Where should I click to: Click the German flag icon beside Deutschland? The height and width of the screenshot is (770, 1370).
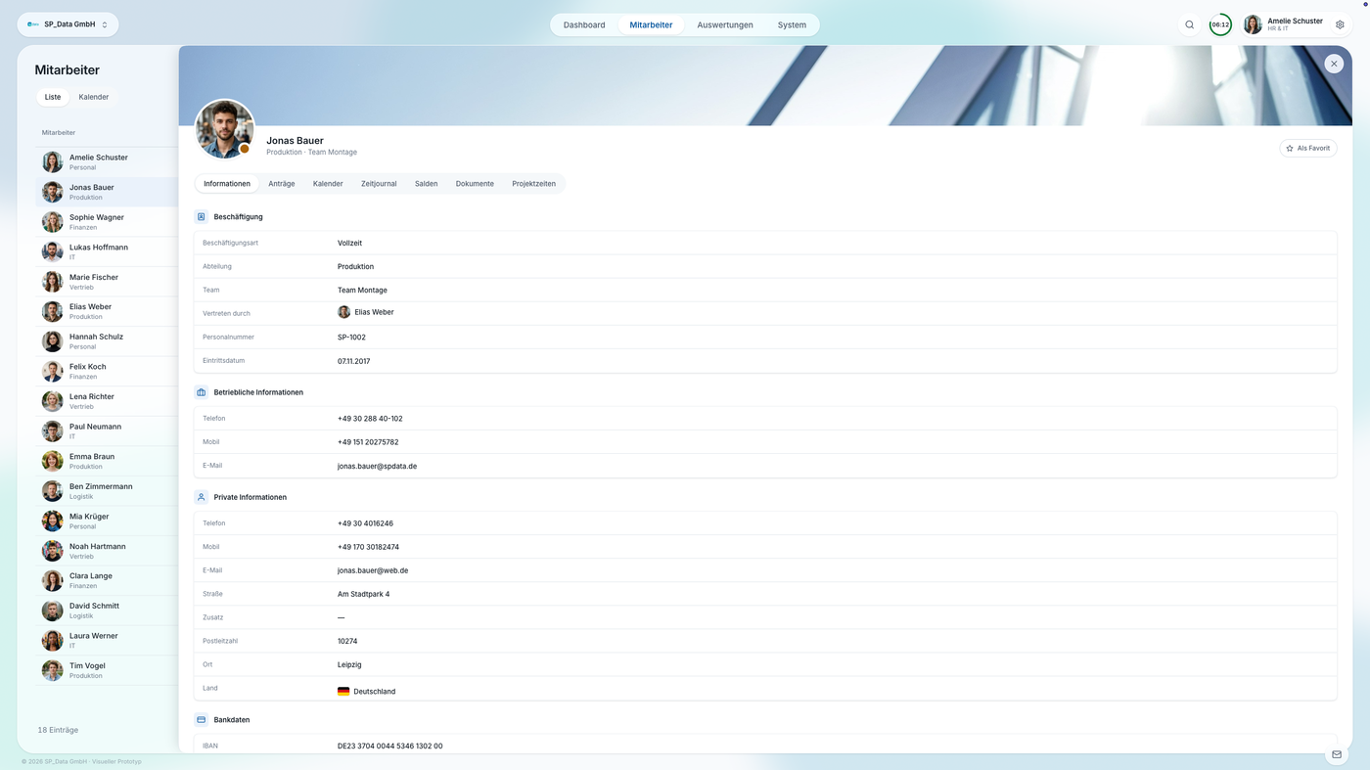click(343, 692)
